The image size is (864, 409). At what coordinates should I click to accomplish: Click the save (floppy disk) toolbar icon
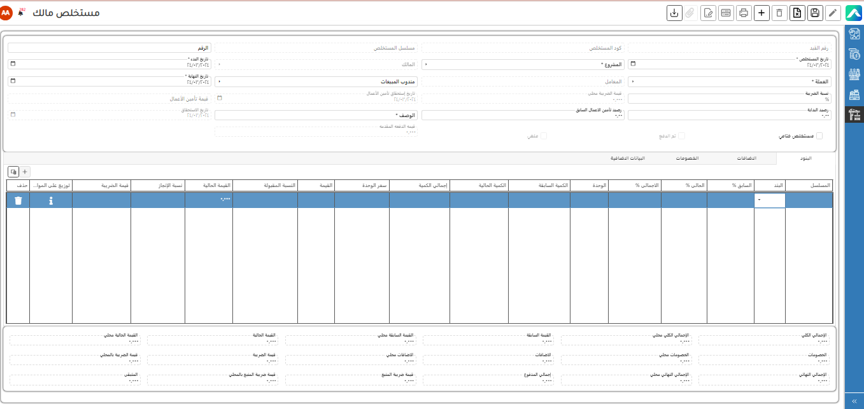[814, 13]
